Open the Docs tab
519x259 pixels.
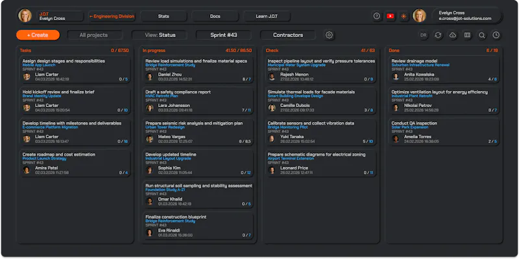tap(215, 16)
